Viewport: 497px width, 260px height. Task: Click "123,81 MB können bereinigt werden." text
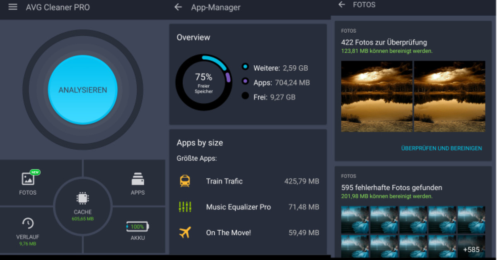[387, 51]
